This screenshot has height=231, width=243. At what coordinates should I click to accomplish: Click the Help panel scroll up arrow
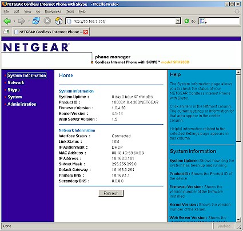click(238, 72)
